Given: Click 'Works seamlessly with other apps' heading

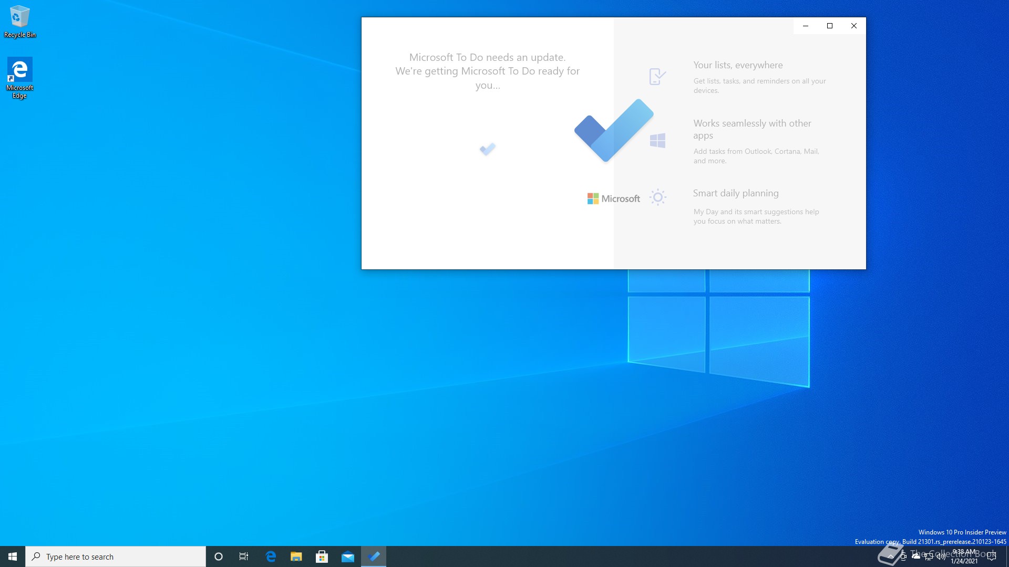Looking at the screenshot, I should click(x=752, y=129).
